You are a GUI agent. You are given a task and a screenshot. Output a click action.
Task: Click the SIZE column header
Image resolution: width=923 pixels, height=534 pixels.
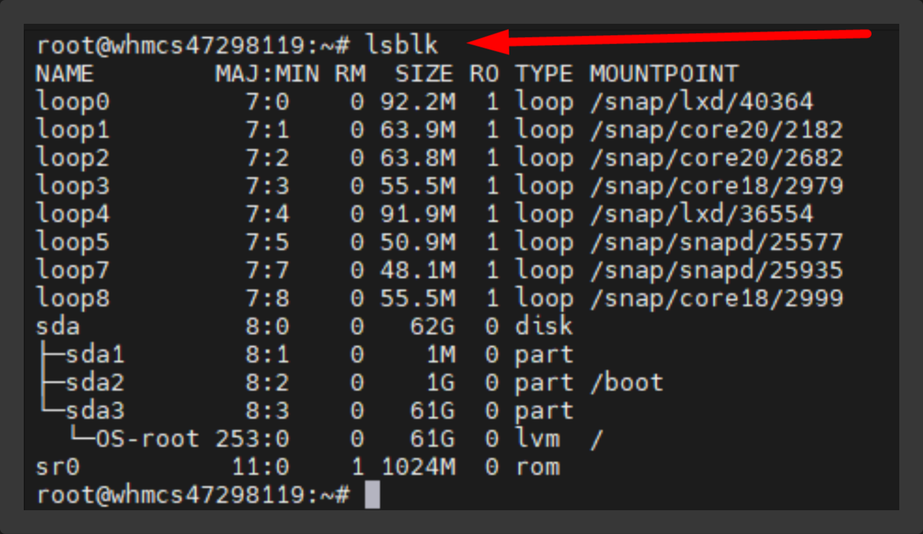point(424,73)
